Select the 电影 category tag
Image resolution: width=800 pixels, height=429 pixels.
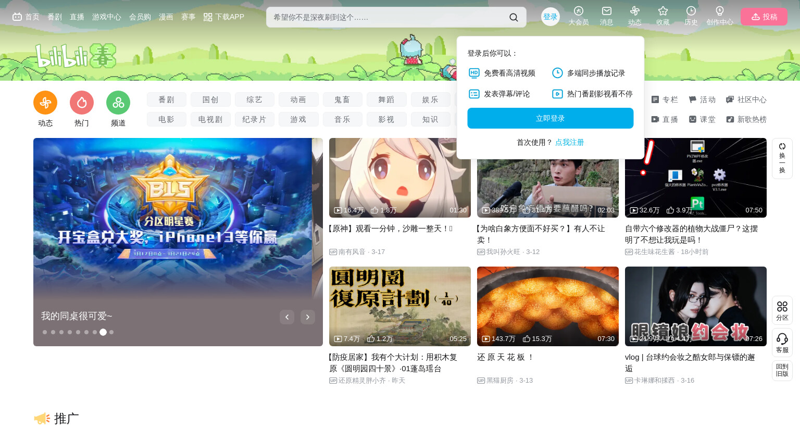(x=167, y=119)
